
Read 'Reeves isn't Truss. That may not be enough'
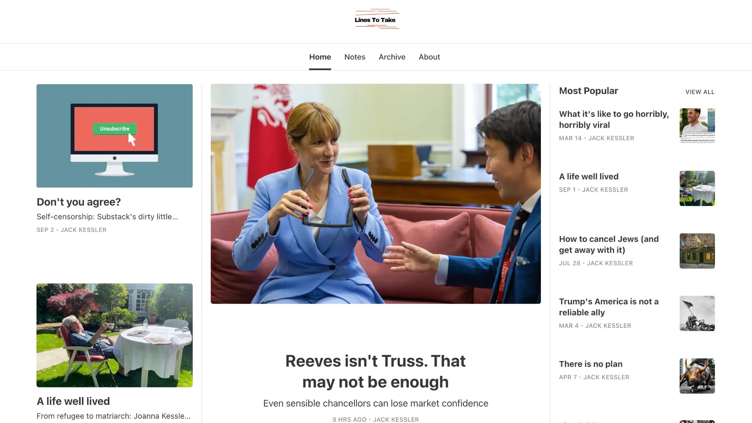375,371
